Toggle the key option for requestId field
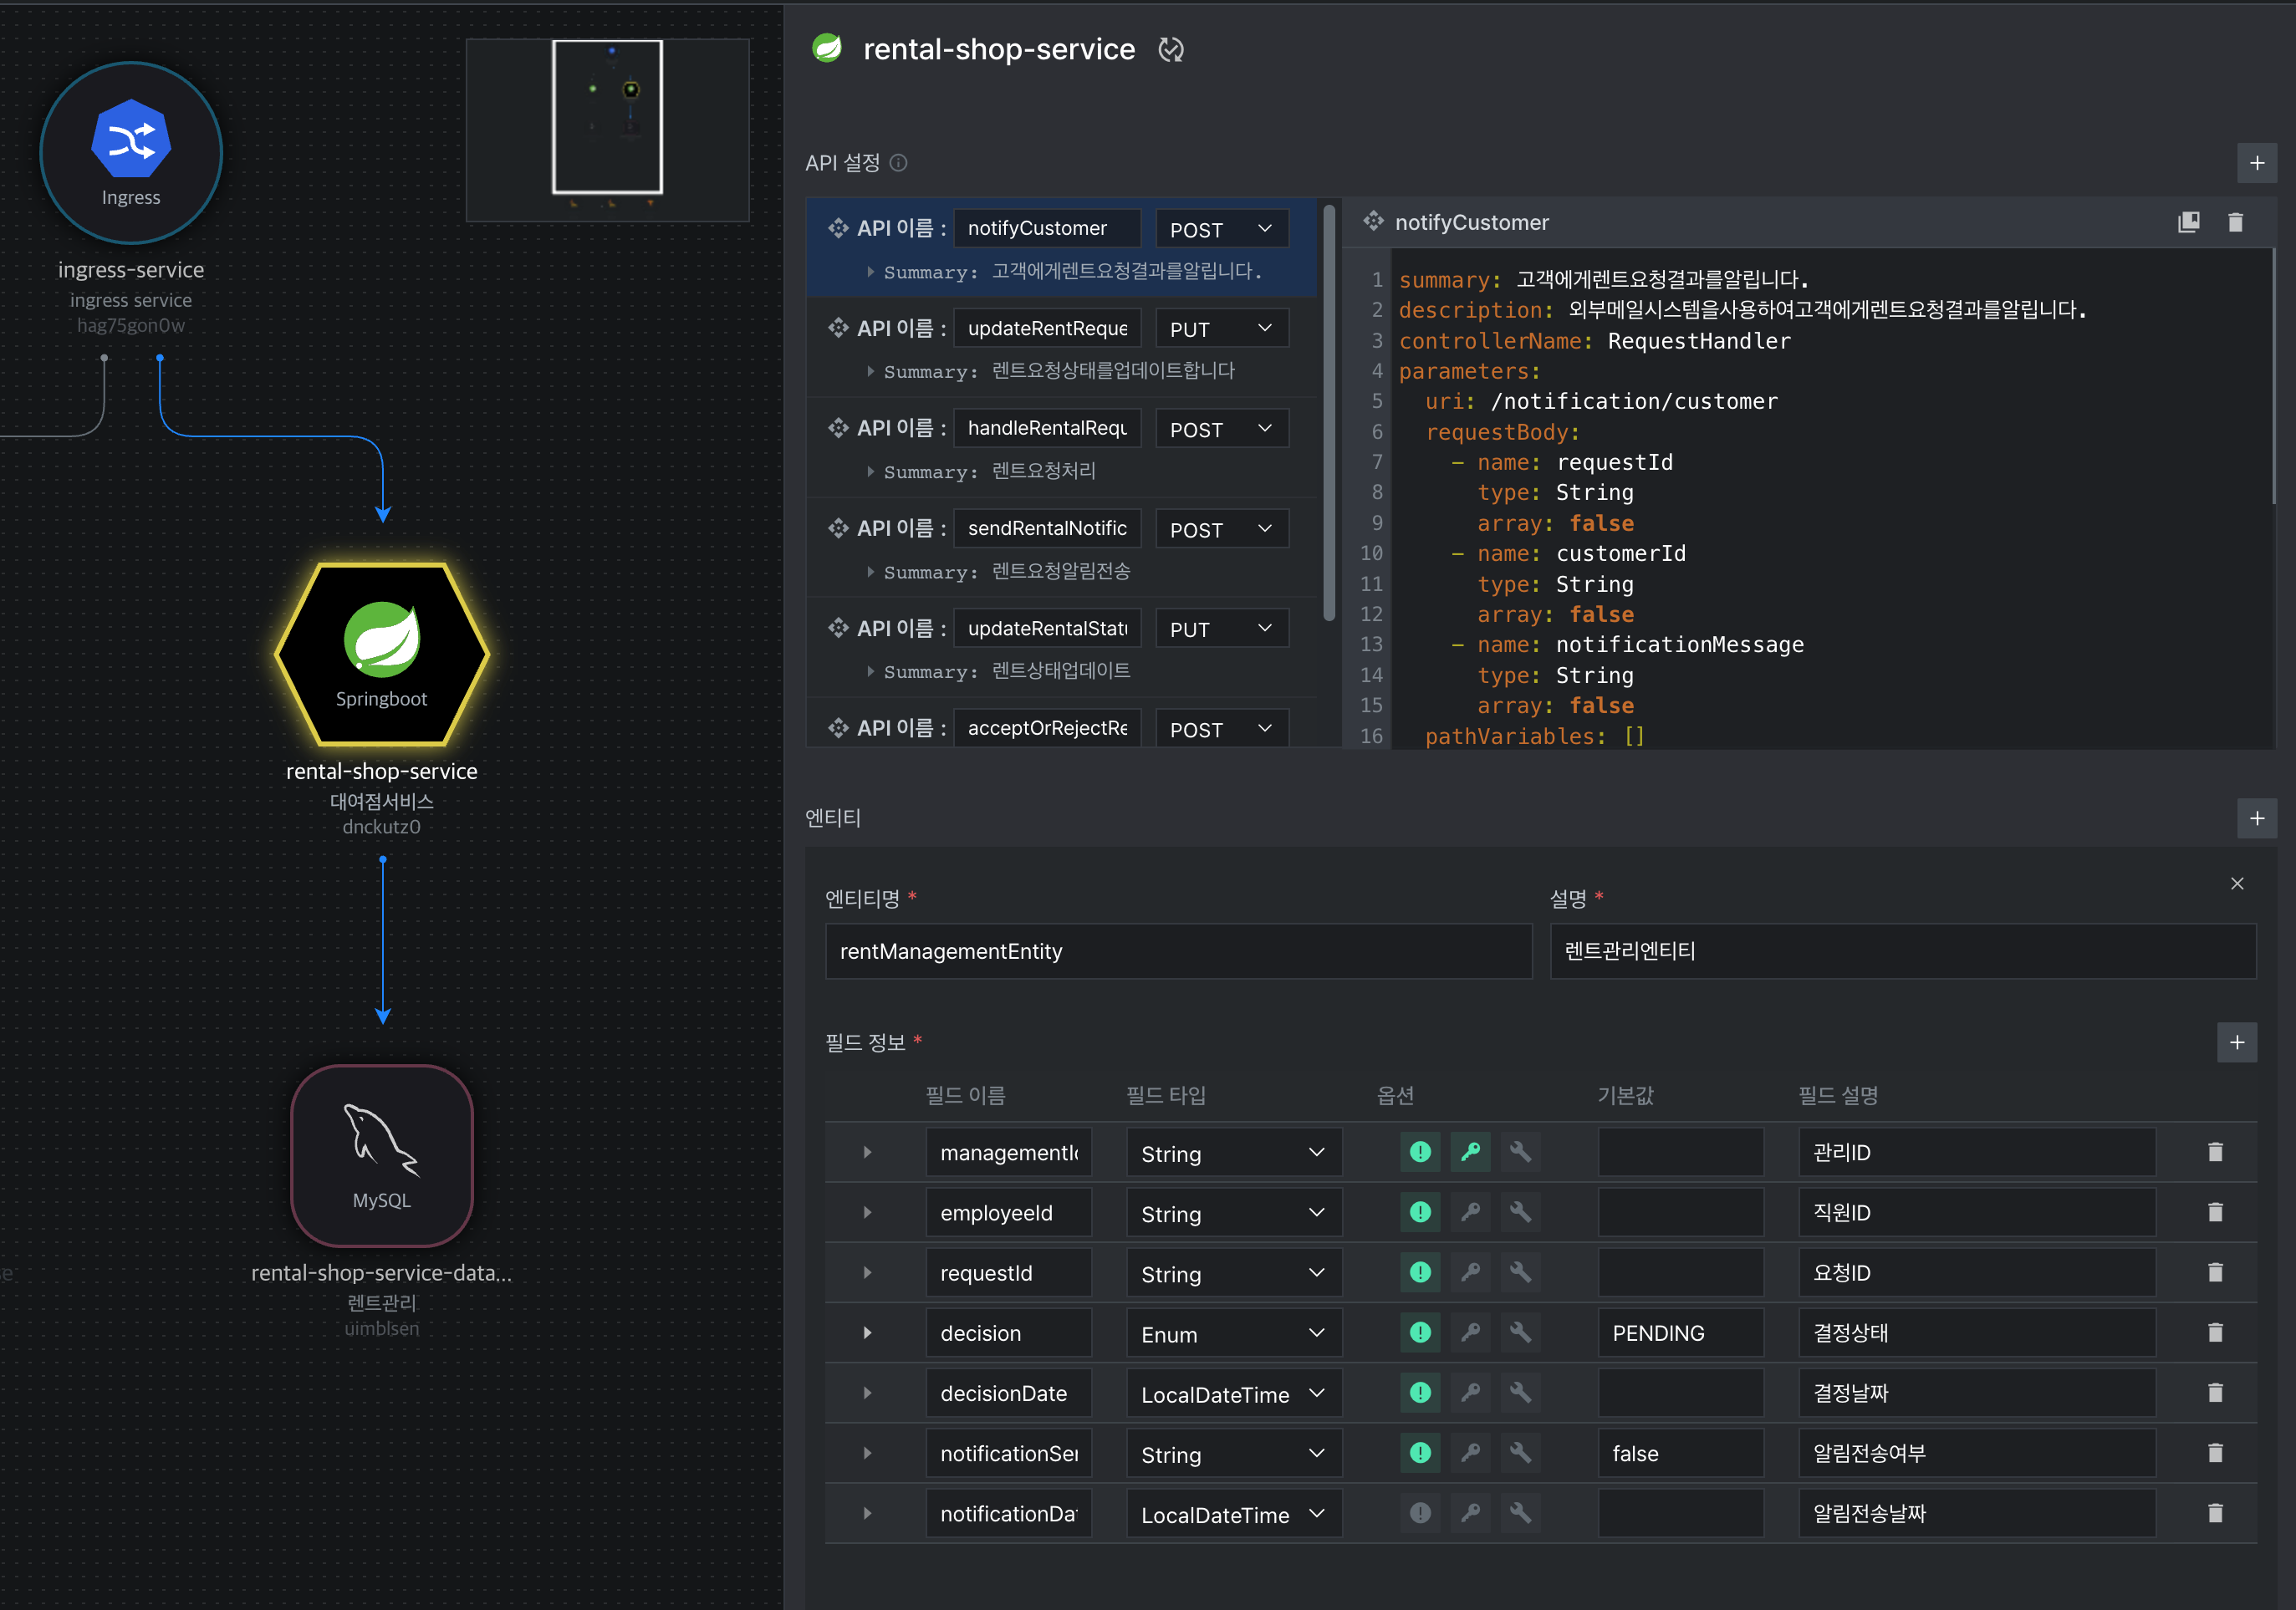This screenshot has height=1610, width=2296. [x=1470, y=1272]
